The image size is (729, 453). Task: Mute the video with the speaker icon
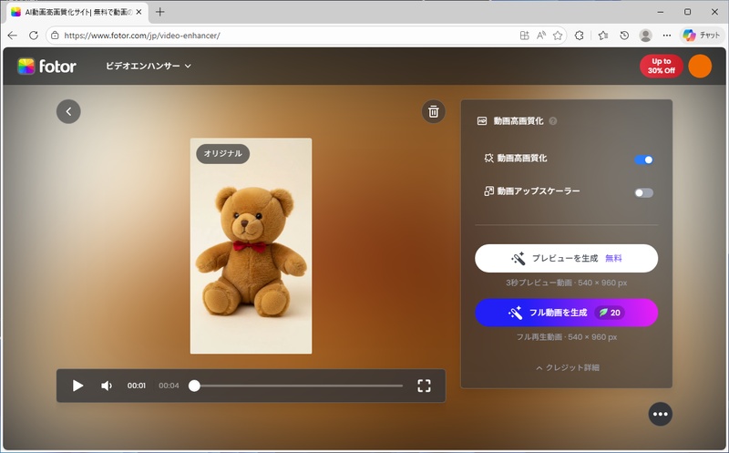point(107,386)
